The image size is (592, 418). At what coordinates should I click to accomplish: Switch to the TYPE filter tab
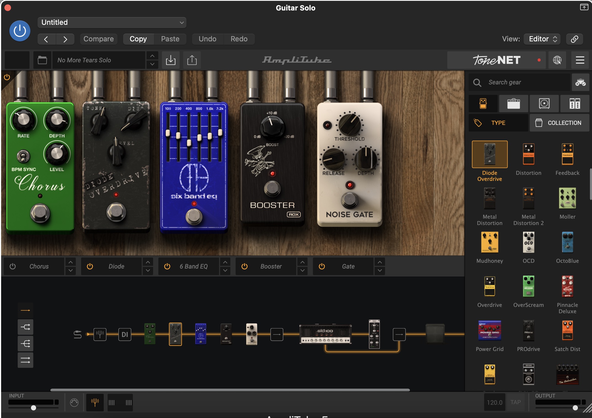(x=498, y=123)
